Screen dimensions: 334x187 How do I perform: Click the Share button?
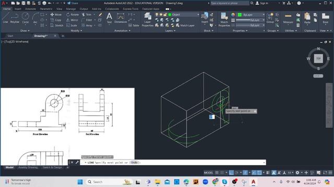[73, 3]
